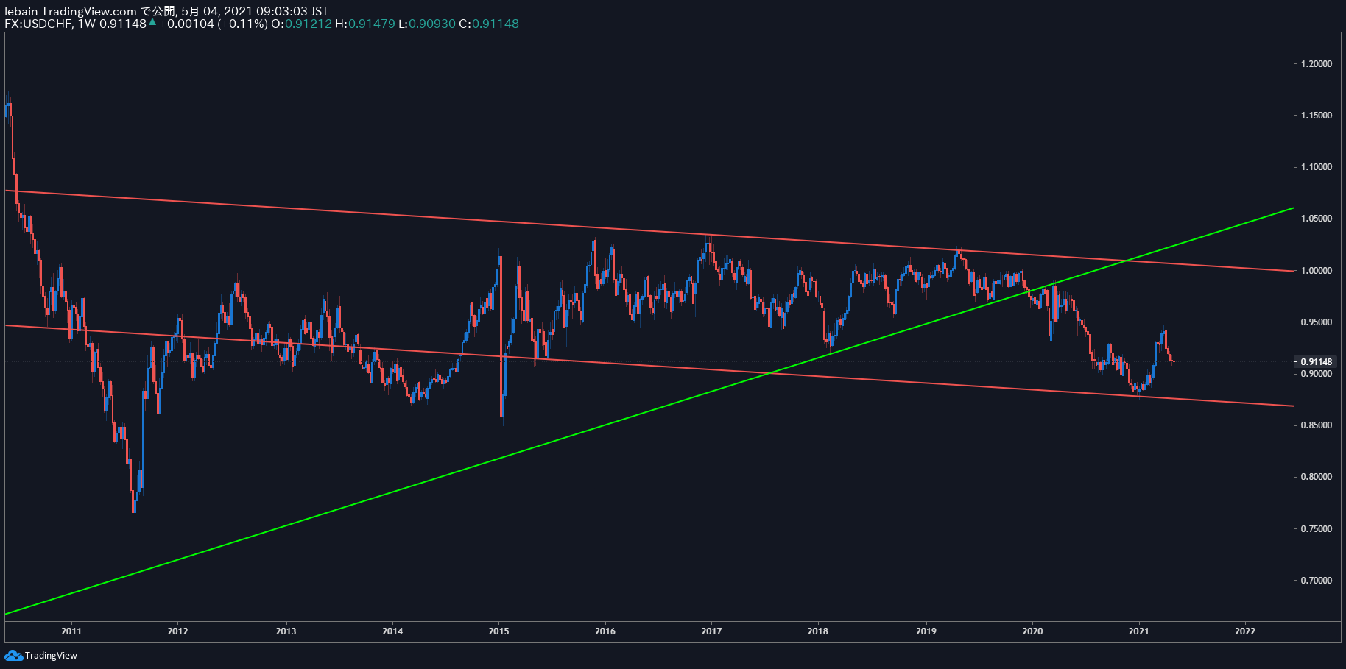Viewport: 1346px width, 669px height.
Task: Click the 2020 label on time axis
Action: pos(1032,631)
